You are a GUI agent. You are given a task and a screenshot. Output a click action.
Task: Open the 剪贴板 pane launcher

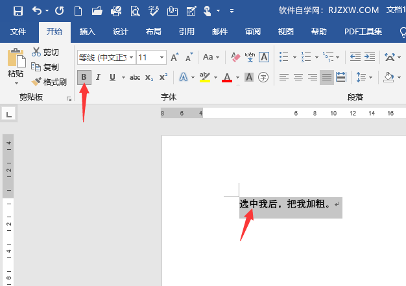tap(69, 99)
